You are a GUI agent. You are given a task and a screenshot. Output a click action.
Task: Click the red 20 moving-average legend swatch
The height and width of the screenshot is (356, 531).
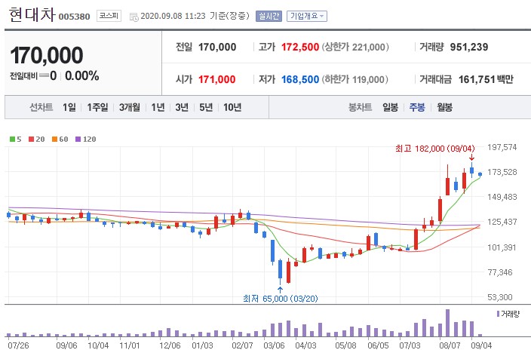32,140
